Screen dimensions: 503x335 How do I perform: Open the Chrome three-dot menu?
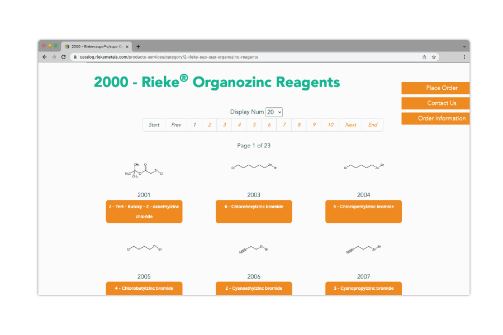pos(464,57)
